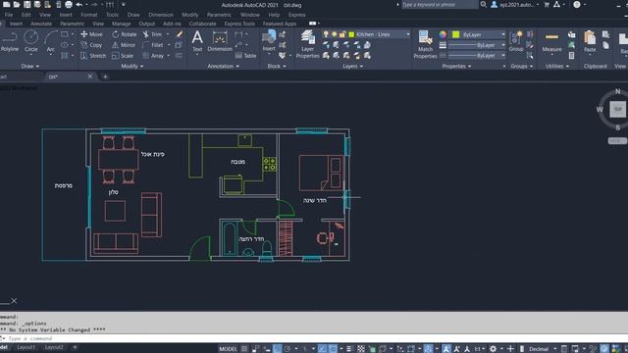
Task: Toggle layer freeze sun icon
Action: coord(335,34)
